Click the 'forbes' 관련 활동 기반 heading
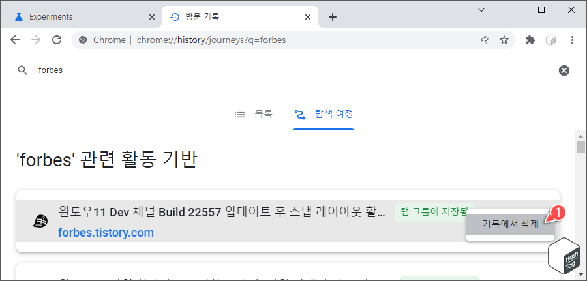Screen dimensions: 587x281 point(107,160)
